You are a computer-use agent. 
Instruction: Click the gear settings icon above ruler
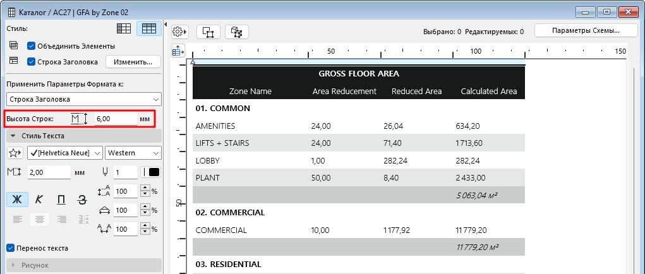[x=180, y=32]
